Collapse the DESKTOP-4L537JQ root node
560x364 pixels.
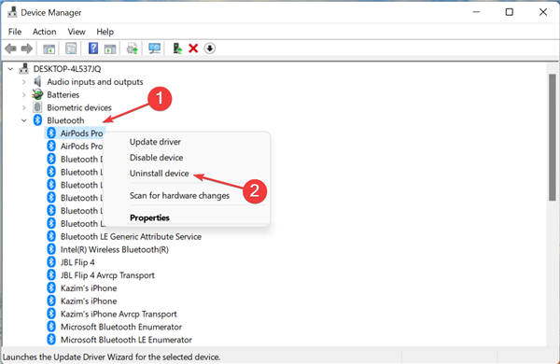10,68
